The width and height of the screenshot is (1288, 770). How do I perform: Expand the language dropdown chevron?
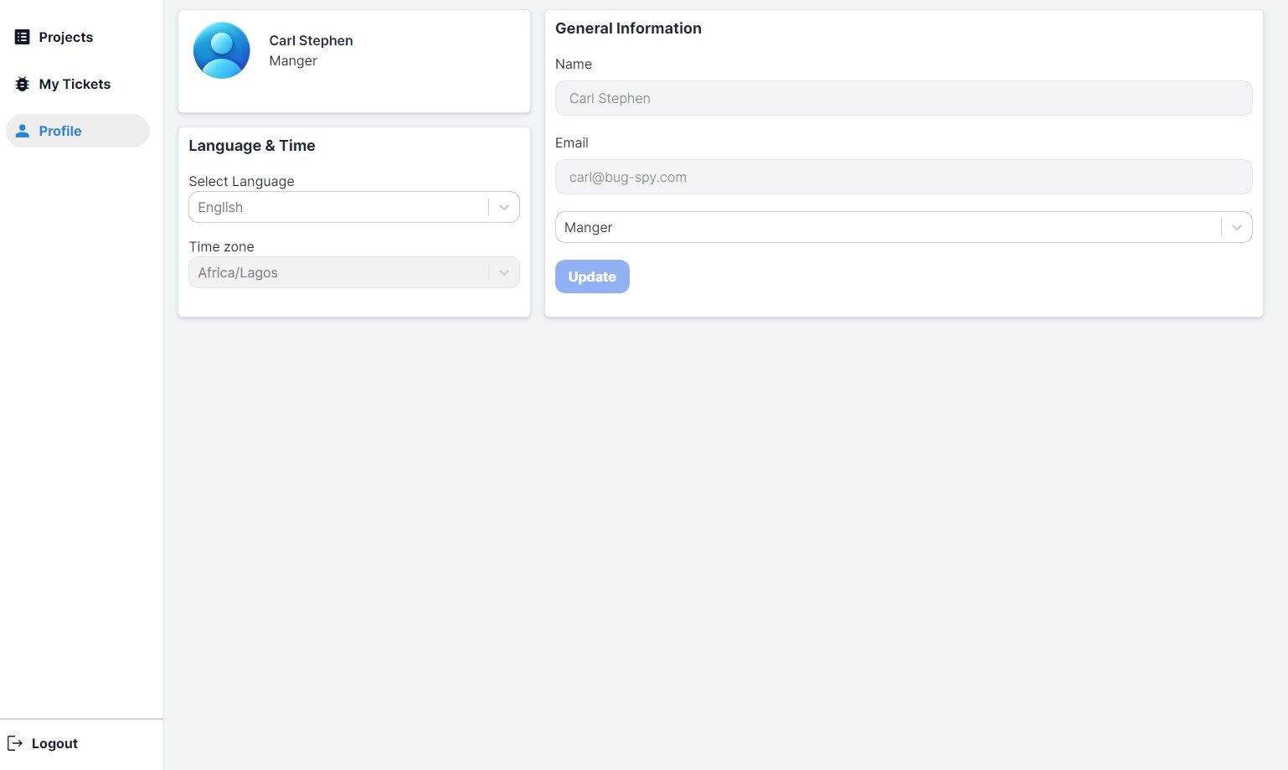(x=504, y=207)
